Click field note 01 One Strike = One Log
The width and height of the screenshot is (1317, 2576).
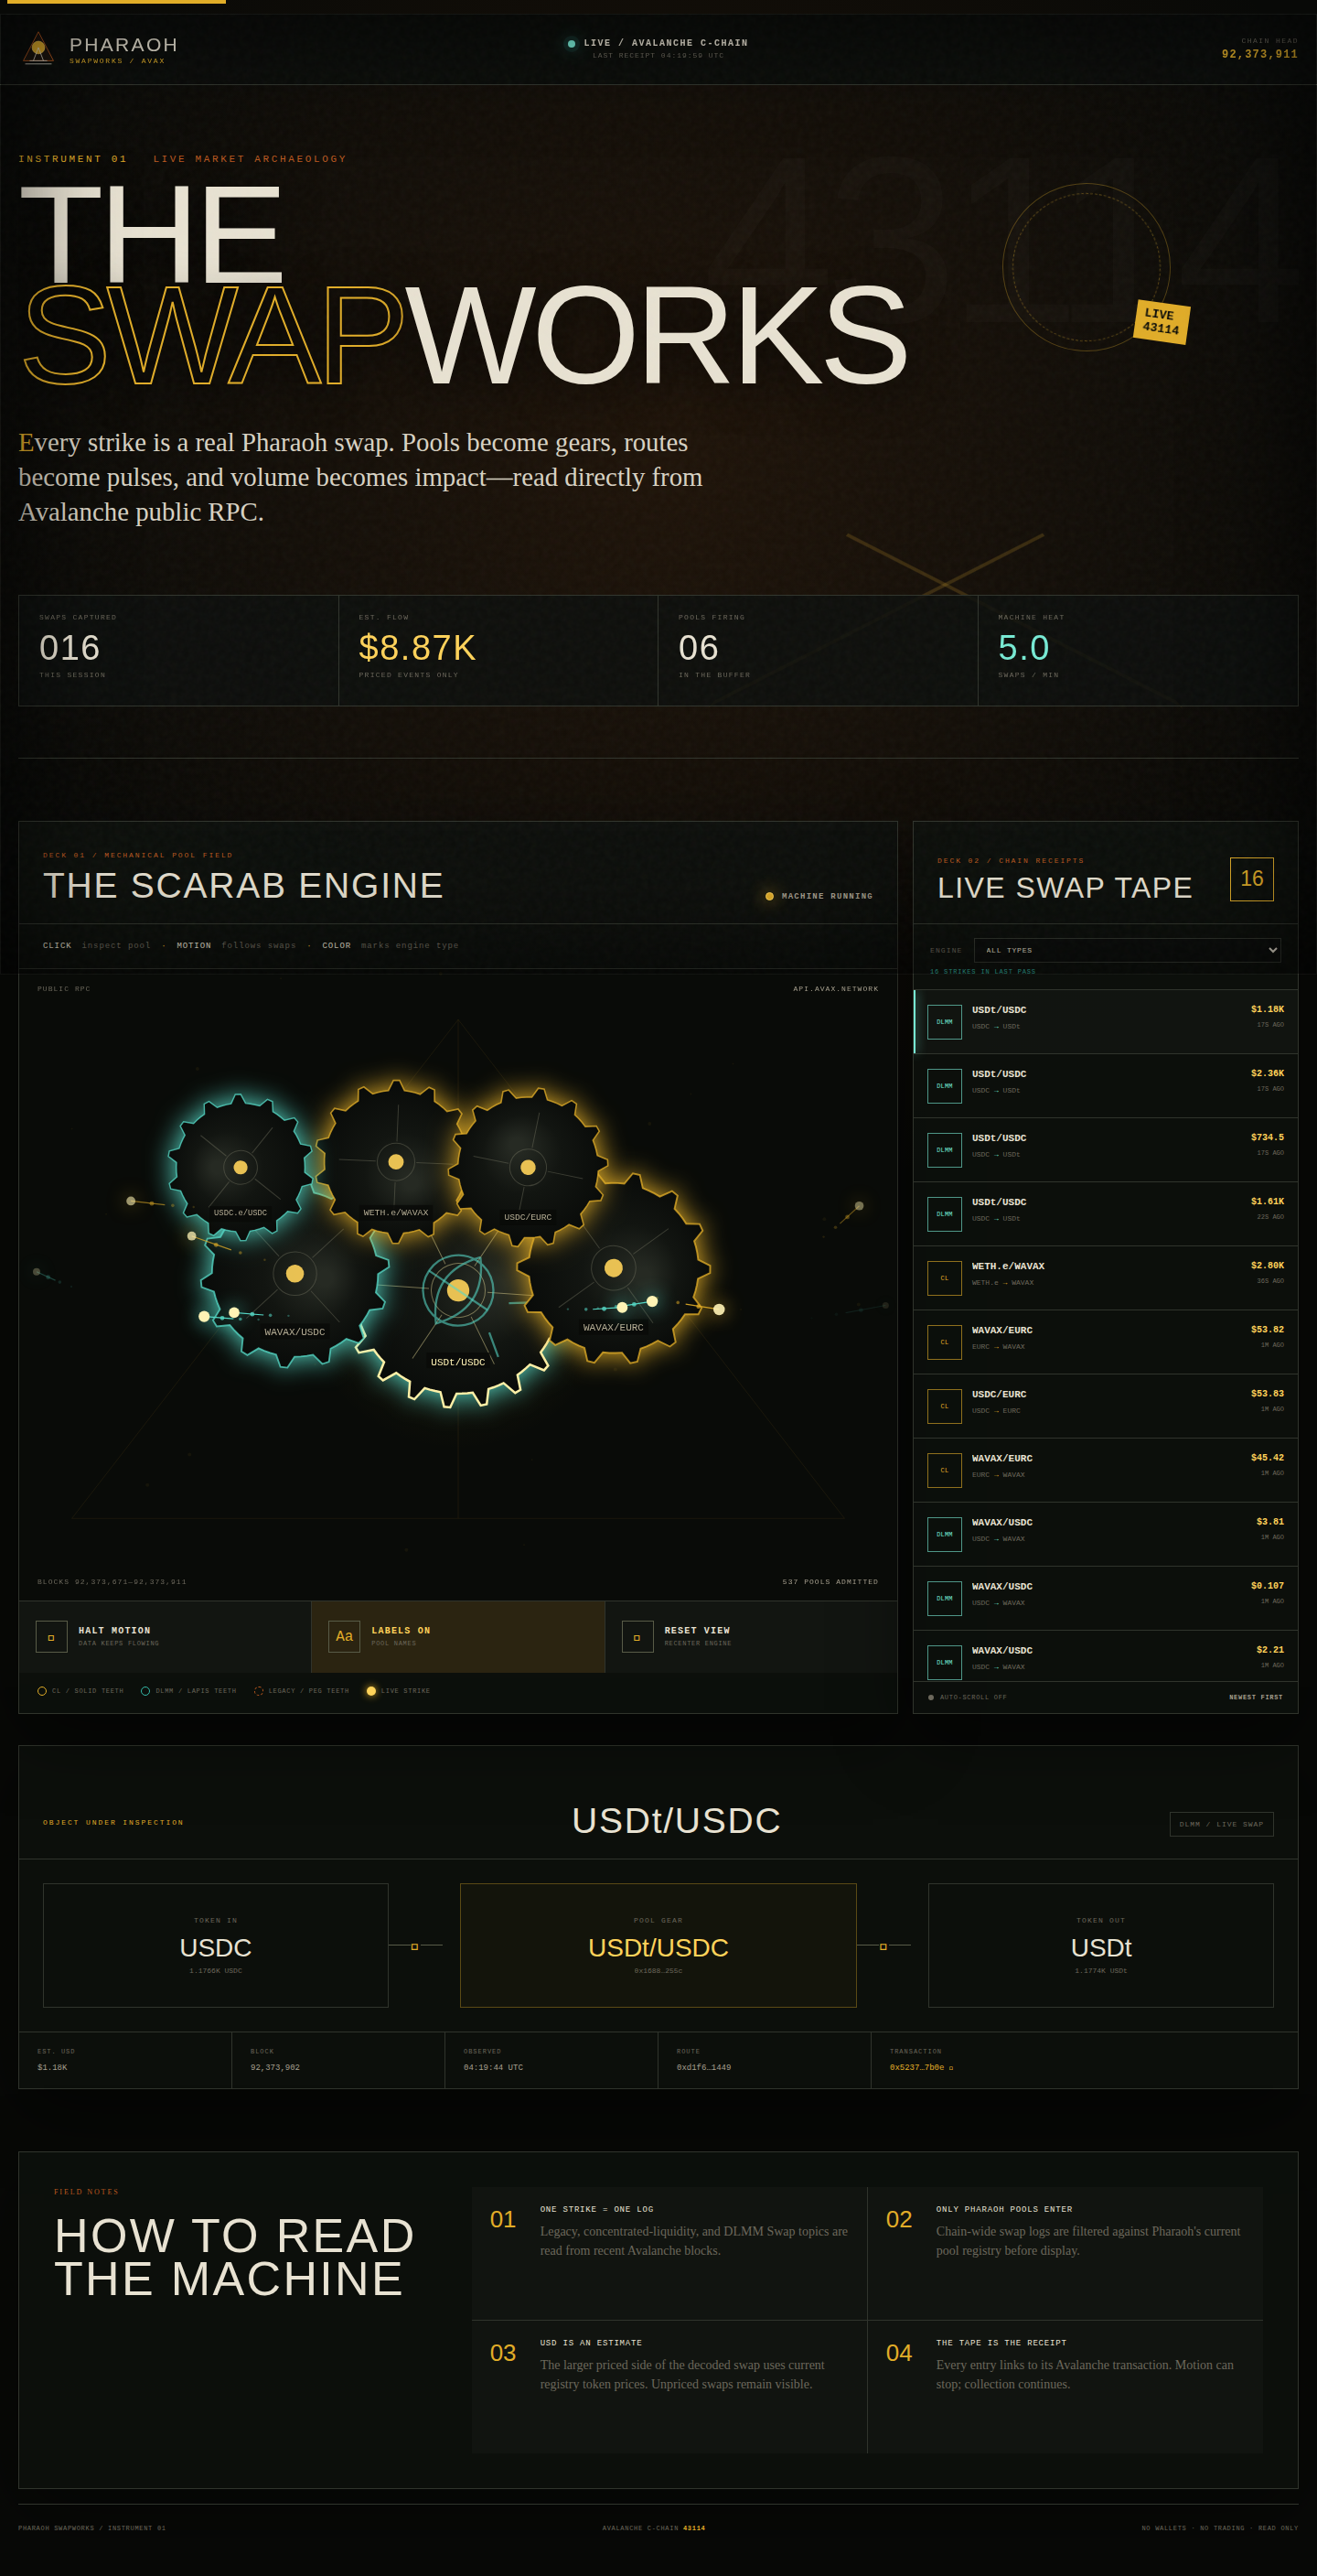click(669, 2253)
